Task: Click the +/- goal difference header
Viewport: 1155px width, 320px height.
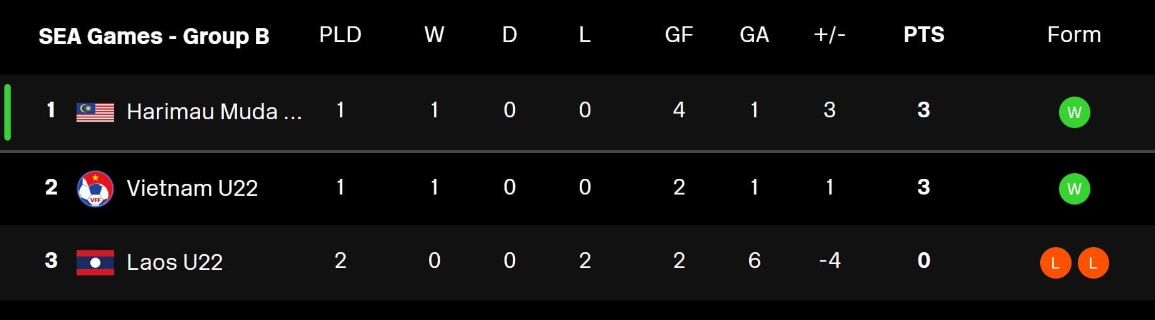Action: pos(829,35)
